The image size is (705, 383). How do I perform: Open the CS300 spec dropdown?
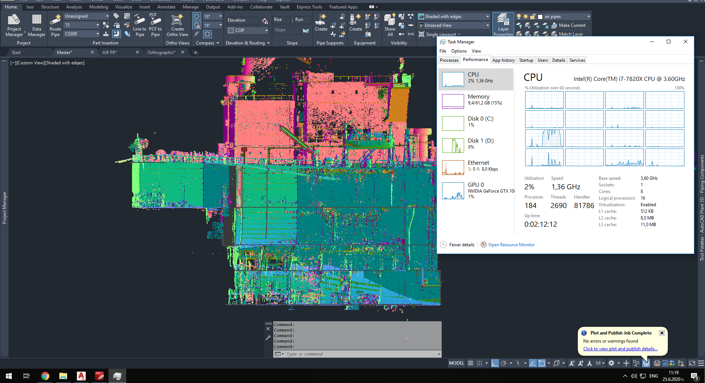tap(97, 34)
